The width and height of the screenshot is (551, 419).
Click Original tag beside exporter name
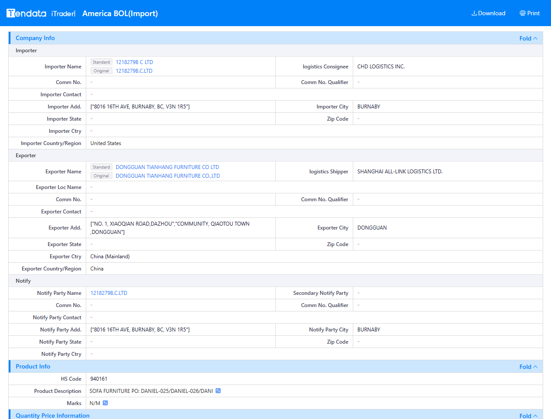click(x=101, y=176)
